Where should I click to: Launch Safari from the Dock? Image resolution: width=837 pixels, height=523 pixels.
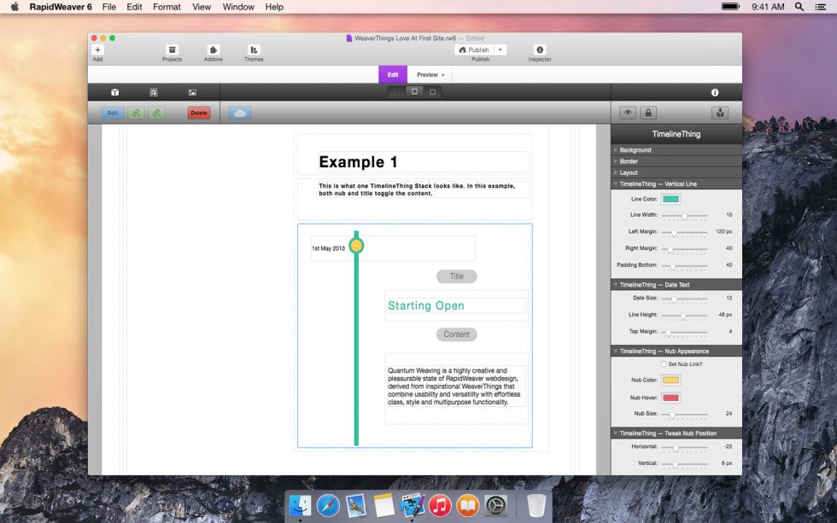[x=328, y=505]
